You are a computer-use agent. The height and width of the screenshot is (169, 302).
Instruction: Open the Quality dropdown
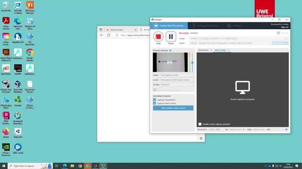(176, 84)
